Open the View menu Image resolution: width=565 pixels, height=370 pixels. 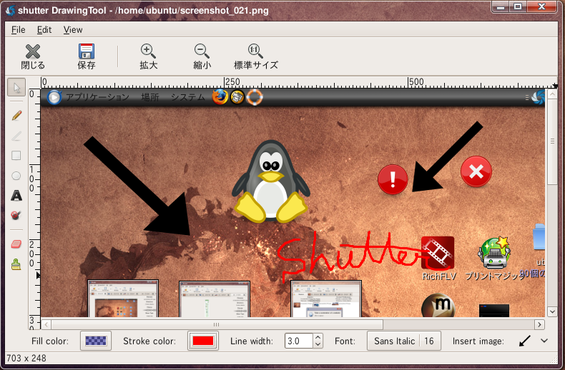coord(73,30)
